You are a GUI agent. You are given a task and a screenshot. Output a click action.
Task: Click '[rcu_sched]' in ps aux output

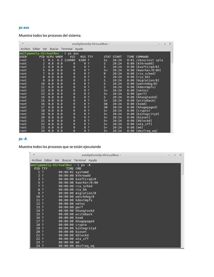click(146, 74)
